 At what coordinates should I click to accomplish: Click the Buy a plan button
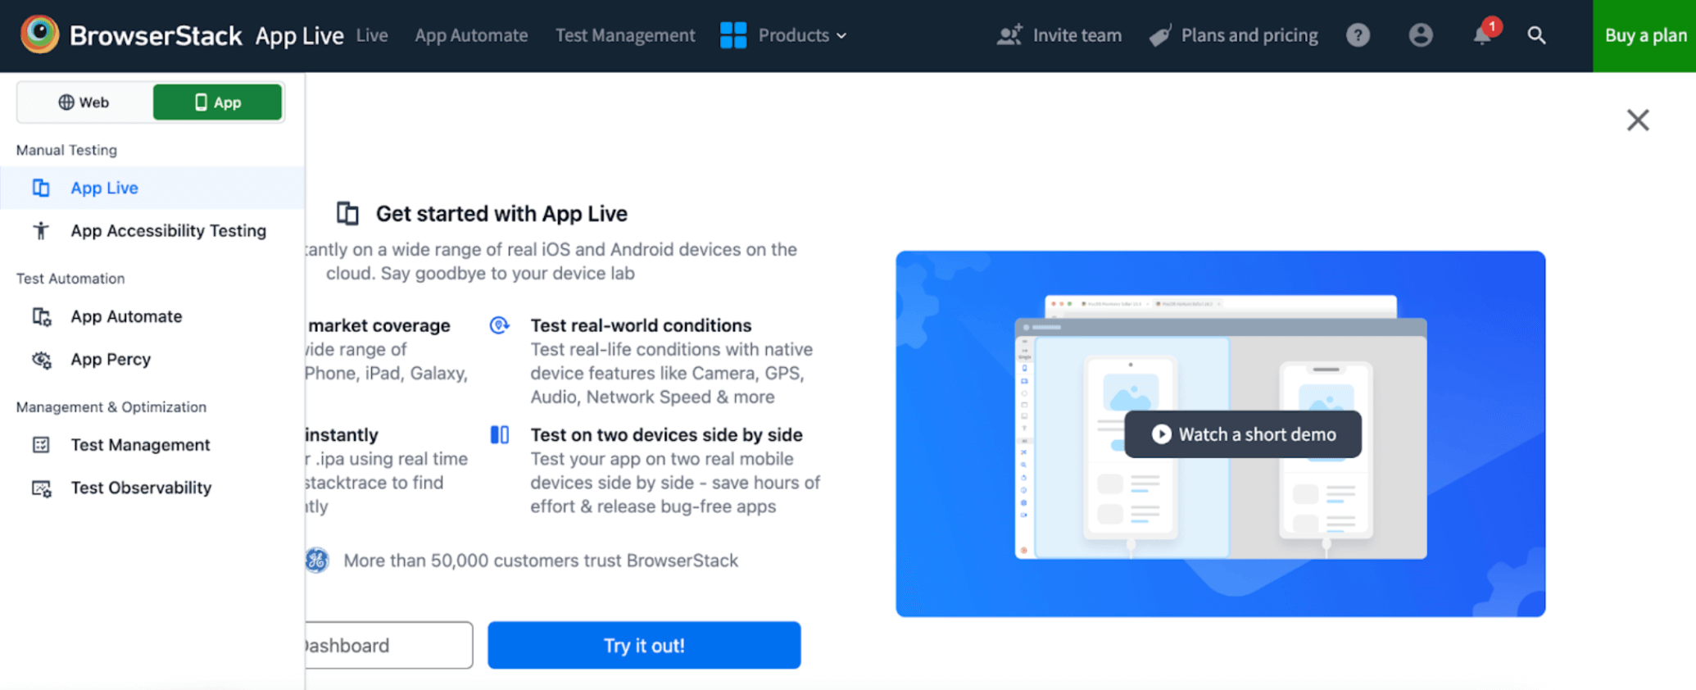click(x=1644, y=36)
